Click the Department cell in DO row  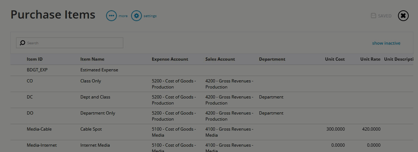pos(271,113)
